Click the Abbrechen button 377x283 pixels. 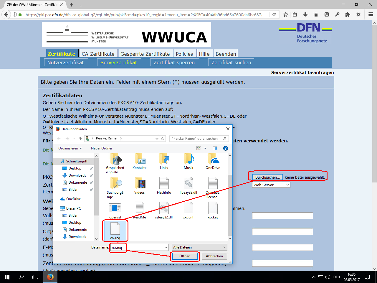(214, 256)
